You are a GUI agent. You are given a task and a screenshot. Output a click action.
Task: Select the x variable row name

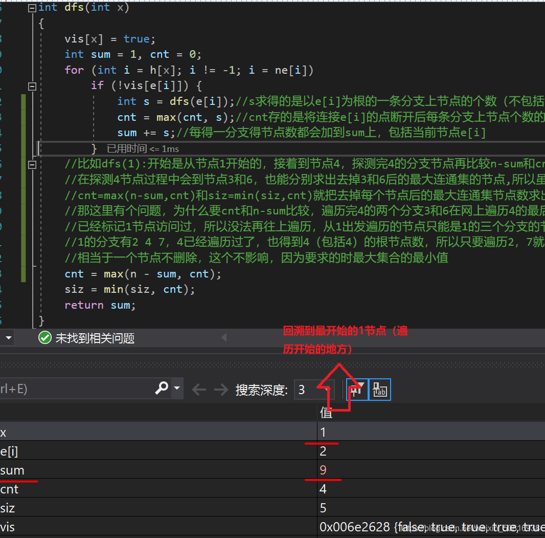pyautogui.click(x=3, y=432)
